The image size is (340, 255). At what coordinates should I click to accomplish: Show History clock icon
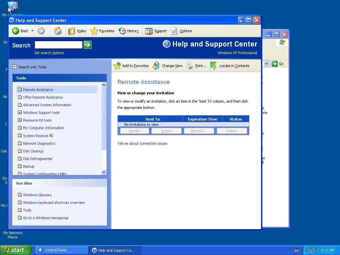122,31
